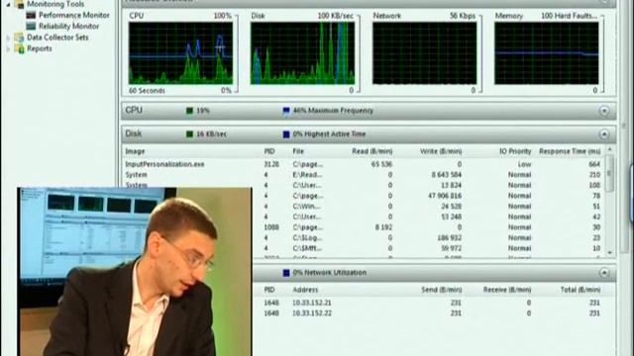Click disk list scrollbar up arrow
This screenshot has height=356, width=634.
(610, 150)
